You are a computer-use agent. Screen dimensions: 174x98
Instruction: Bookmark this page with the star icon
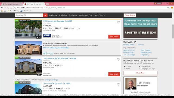[168, 8]
